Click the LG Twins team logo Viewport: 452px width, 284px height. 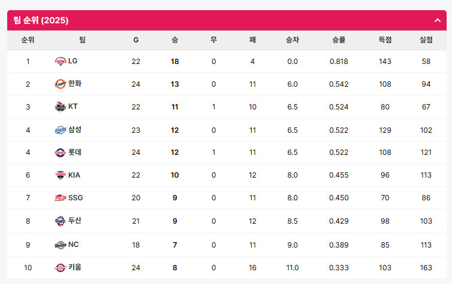[61, 61]
